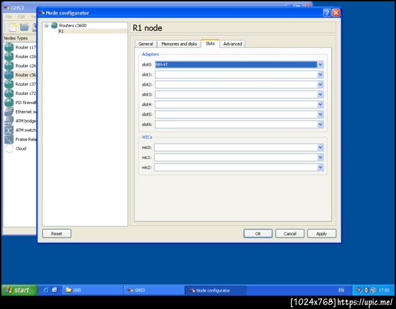396x309 pixels.
Task: Open the slot2 adapter dropdown
Action: [320, 84]
